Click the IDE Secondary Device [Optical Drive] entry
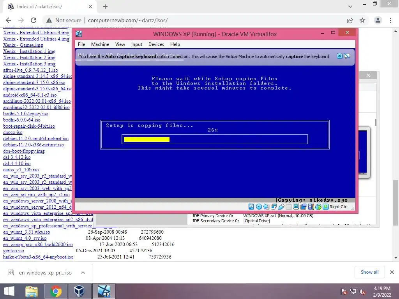The height and width of the screenshot is (299, 399). click(x=231, y=221)
